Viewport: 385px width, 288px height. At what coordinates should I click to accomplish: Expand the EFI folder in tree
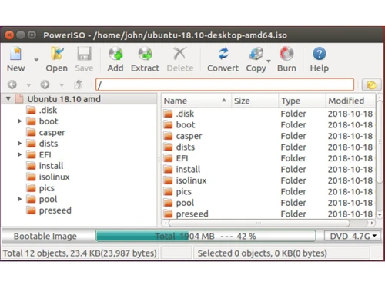(19, 154)
